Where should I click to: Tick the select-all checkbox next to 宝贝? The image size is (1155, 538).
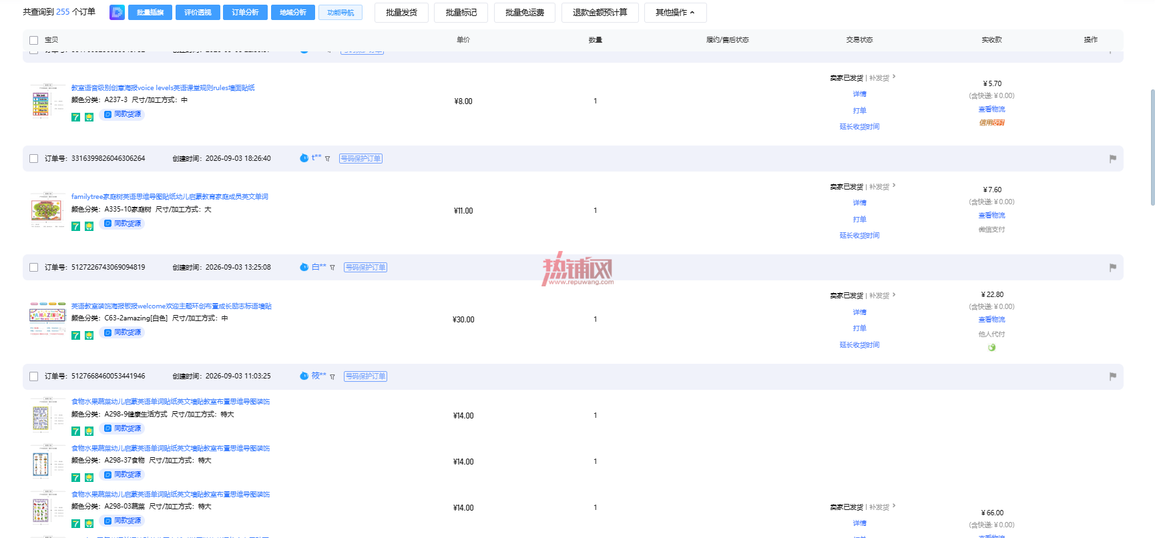click(x=33, y=40)
